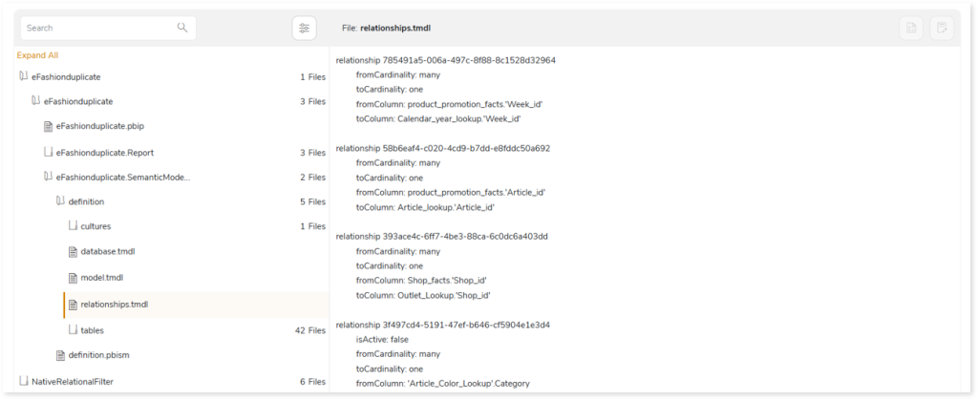Click inside the Search input field
This screenshot has width=978, height=400.
[96, 29]
